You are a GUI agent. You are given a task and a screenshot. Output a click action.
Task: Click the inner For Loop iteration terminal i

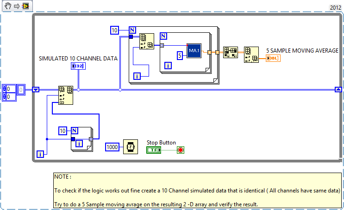click(x=168, y=66)
